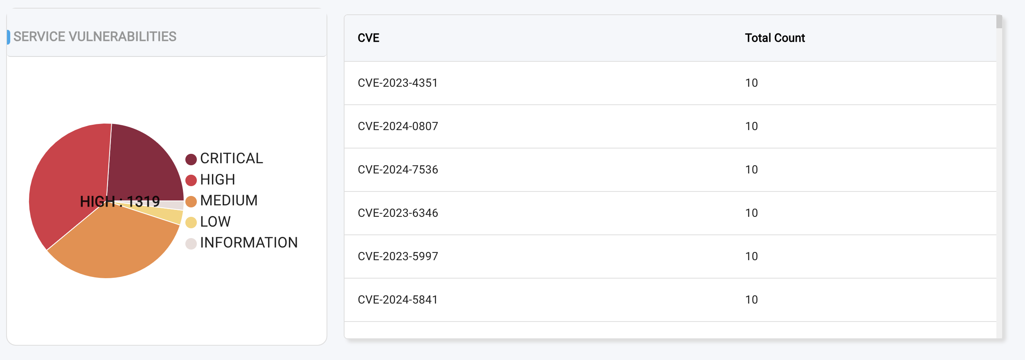This screenshot has height=360, width=1025.
Task: Click the INFORMATION legend label text
Action: (x=249, y=243)
